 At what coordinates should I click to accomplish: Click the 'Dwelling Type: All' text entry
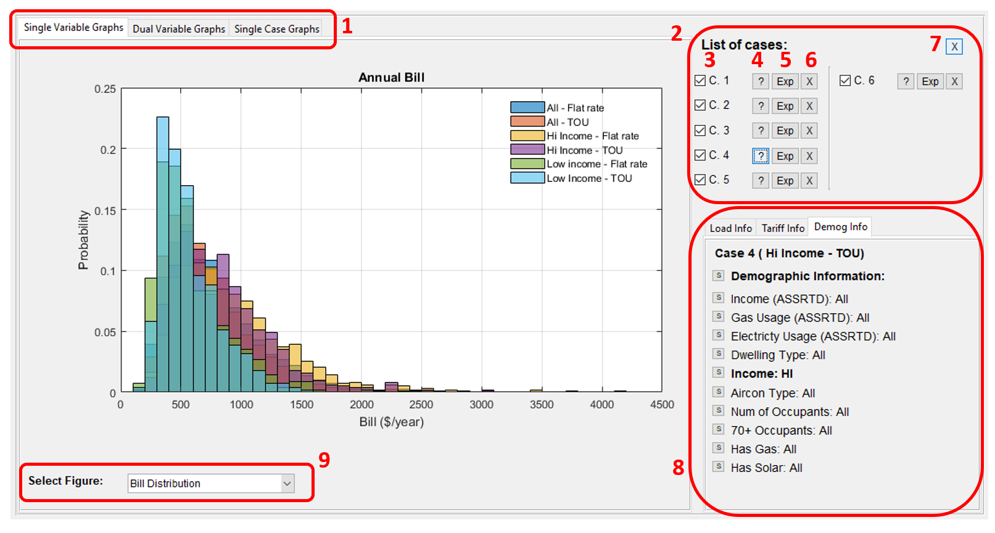pos(778,355)
